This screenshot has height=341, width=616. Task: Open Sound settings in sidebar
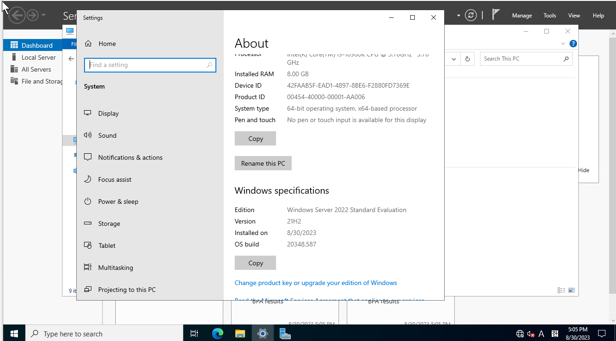coord(107,135)
